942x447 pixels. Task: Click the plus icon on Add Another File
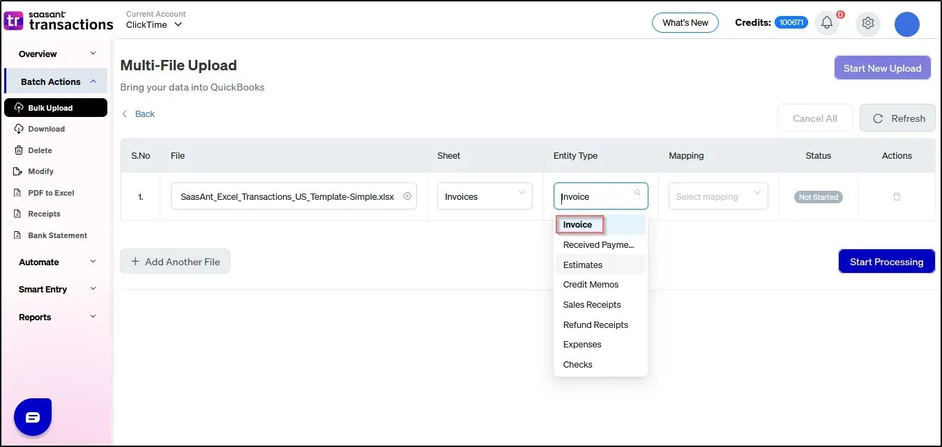tap(135, 262)
